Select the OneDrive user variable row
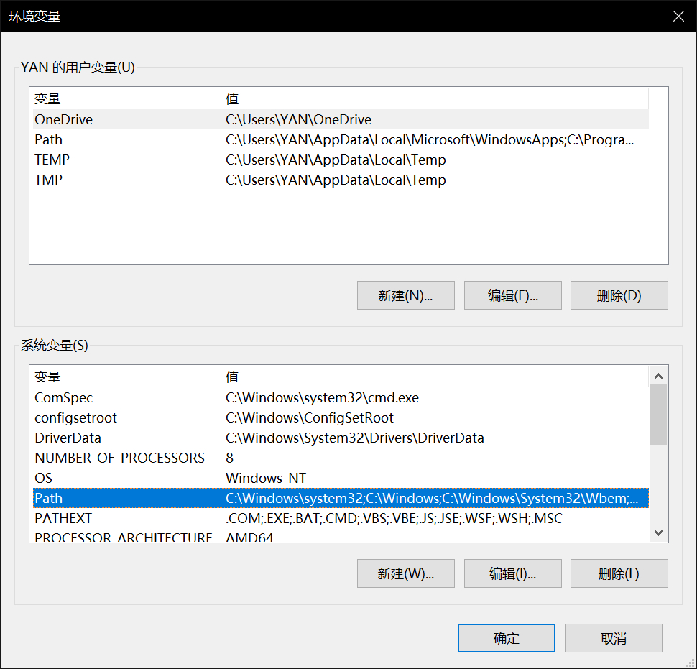The height and width of the screenshot is (669, 697). (341, 119)
